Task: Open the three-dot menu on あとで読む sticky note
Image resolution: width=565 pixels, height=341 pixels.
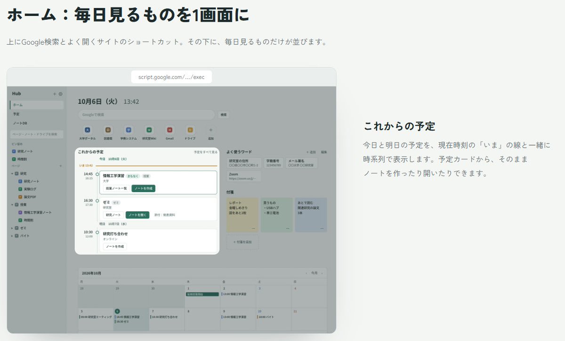Action: [x=322, y=229]
